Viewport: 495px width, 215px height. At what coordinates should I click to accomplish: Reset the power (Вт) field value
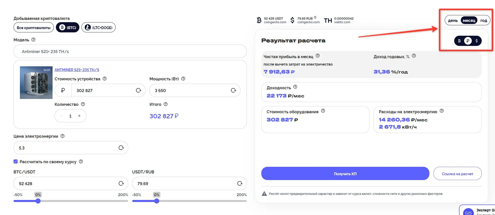coord(233,90)
